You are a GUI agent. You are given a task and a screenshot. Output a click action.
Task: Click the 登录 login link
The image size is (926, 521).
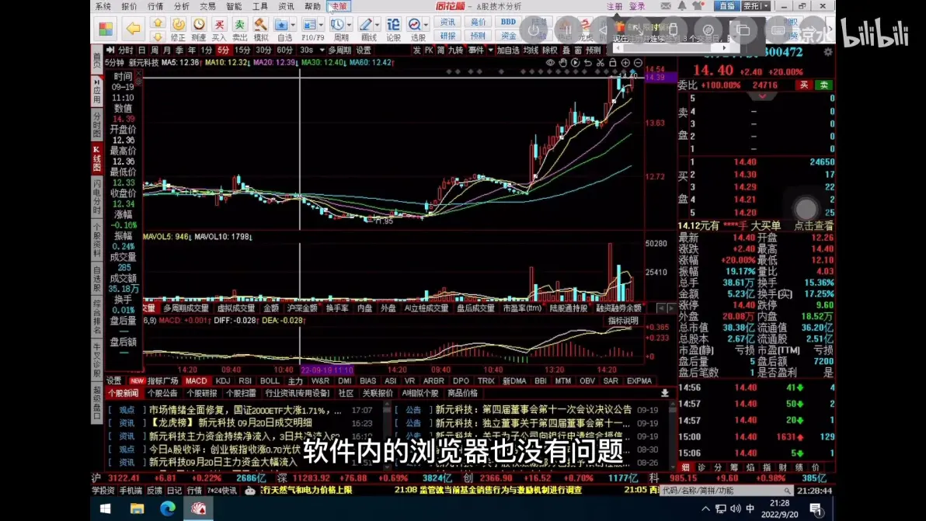tap(637, 6)
